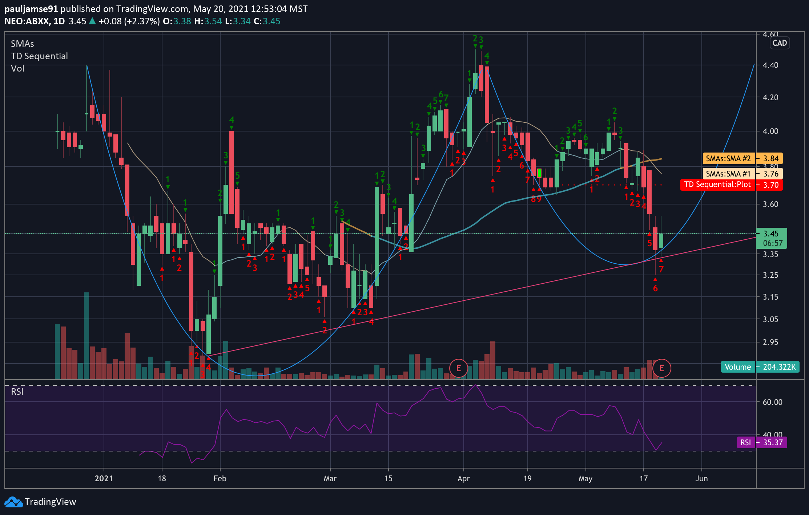
Task: Click the SMAs:SMA #1 price label 3.76
Action: coord(743,174)
